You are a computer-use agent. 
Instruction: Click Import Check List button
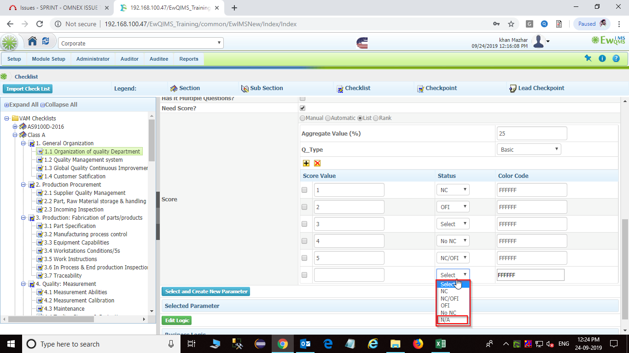[x=28, y=89]
